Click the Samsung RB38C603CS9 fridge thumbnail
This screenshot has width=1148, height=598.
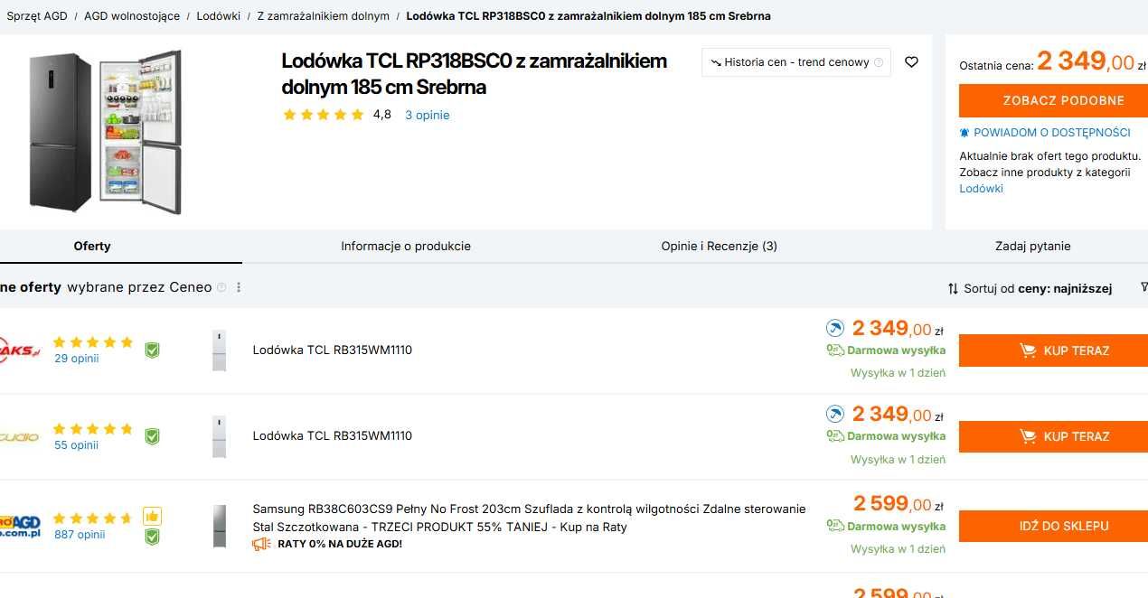pyautogui.click(x=219, y=526)
